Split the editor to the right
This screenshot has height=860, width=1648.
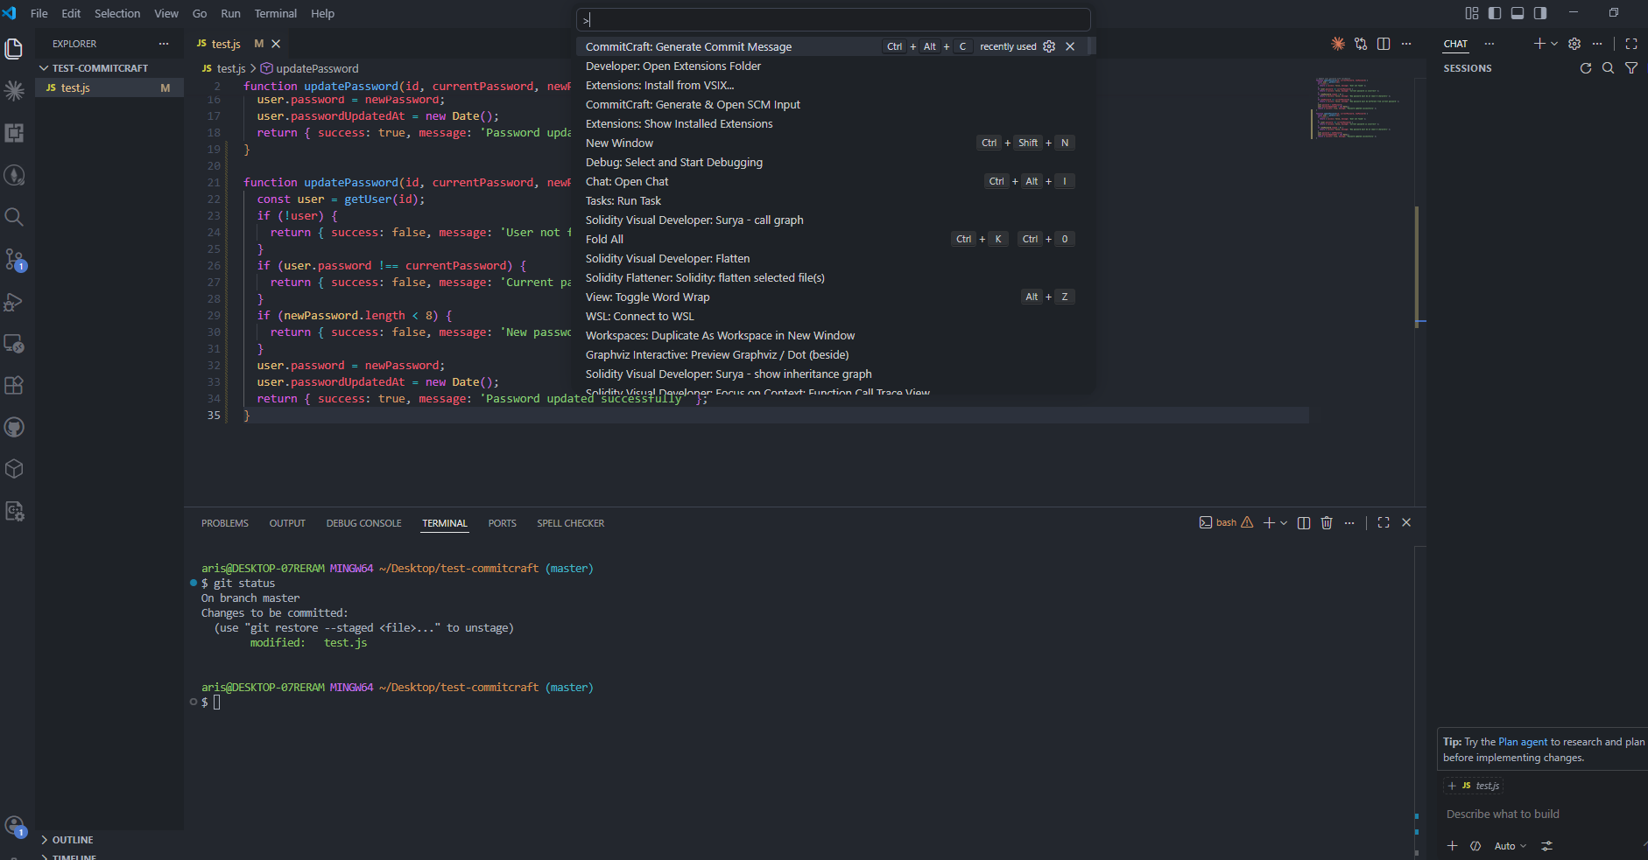[1384, 44]
